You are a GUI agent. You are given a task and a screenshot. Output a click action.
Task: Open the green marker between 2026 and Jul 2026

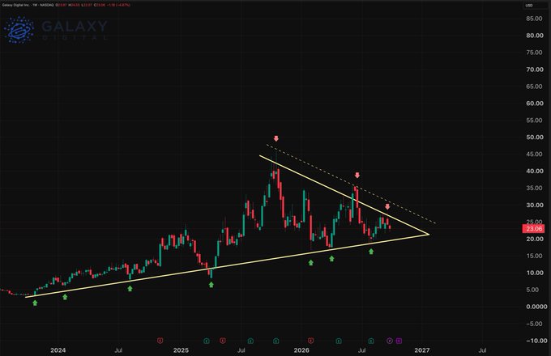(x=339, y=341)
